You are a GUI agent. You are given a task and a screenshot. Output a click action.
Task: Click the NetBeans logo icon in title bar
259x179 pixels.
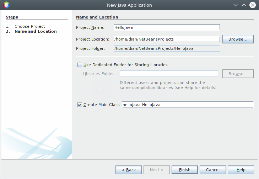pyautogui.click(x=6, y=5)
